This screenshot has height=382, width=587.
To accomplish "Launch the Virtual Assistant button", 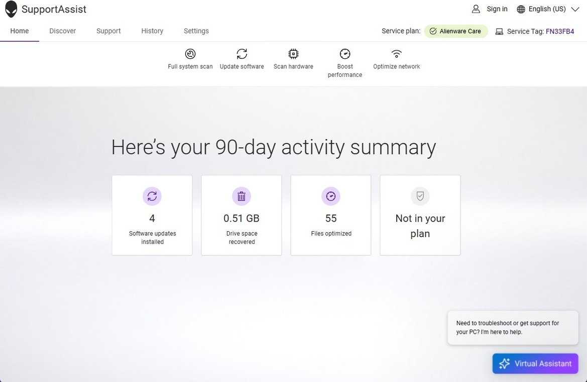I will pyautogui.click(x=535, y=363).
